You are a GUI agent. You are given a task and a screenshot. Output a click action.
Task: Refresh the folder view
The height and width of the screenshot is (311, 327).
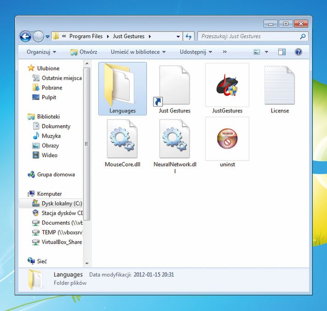(x=189, y=36)
